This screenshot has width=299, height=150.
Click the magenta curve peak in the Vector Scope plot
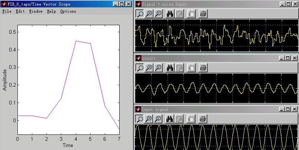point(76,41)
